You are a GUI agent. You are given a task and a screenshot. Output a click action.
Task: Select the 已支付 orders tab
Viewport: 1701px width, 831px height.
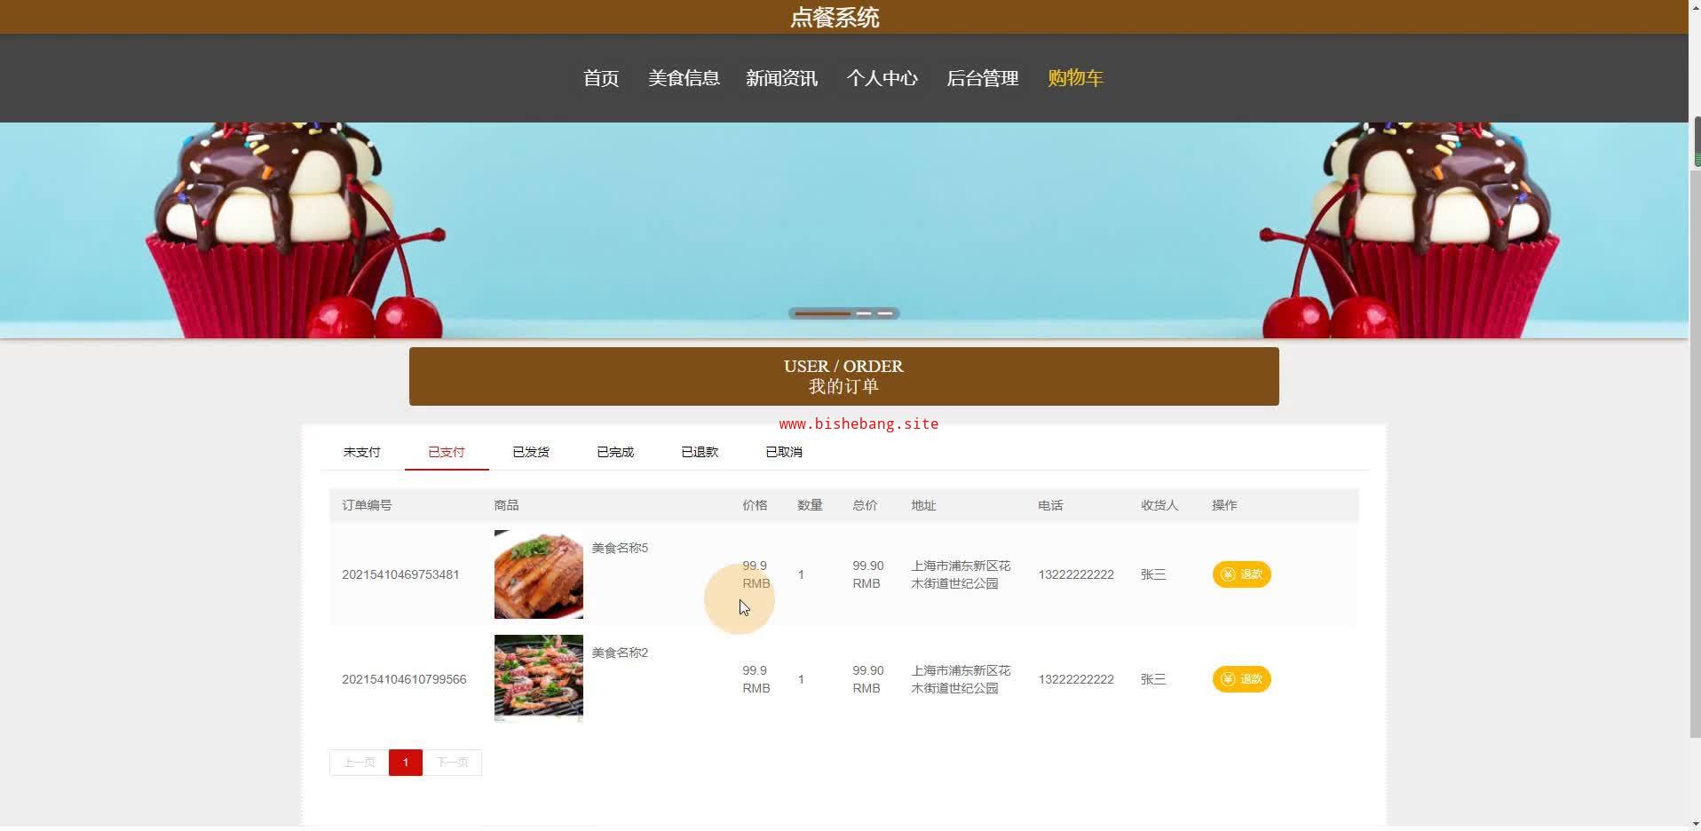point(447,452)
